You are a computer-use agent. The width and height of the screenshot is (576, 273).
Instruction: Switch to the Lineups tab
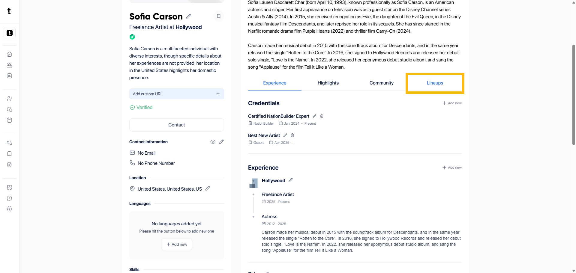tap(435, 83)
